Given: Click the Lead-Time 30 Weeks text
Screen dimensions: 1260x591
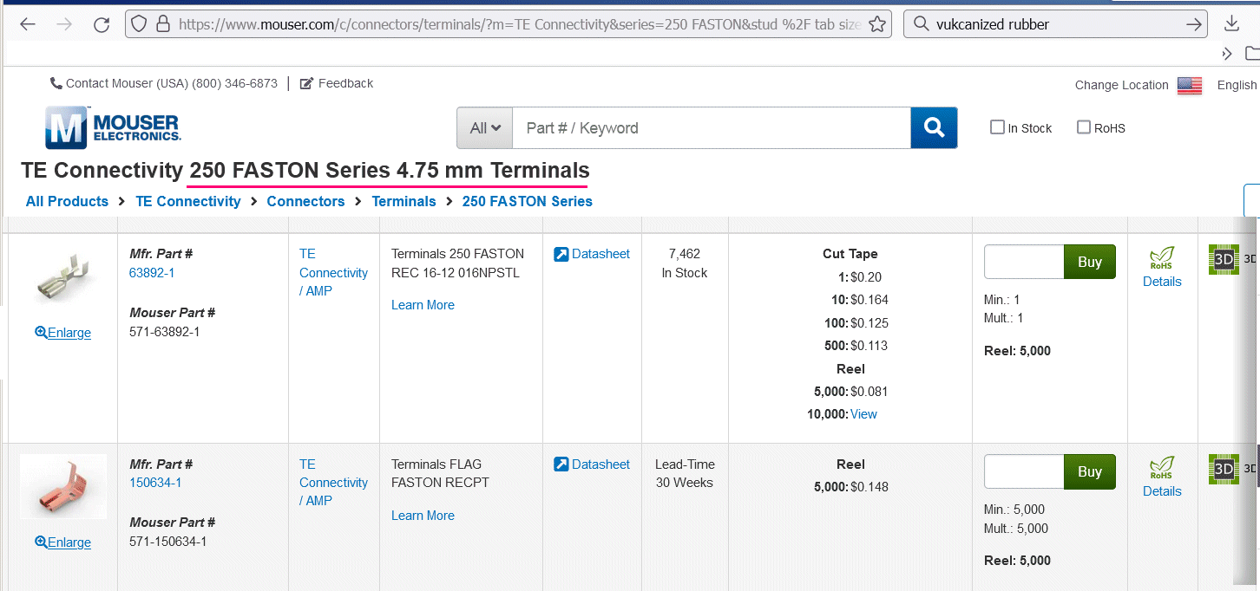Looking at the screenshot, I should [685, 473].
